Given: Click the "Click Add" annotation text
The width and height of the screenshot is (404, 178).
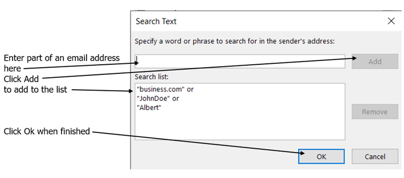Looking at the screenshot, I should [21, 79].
